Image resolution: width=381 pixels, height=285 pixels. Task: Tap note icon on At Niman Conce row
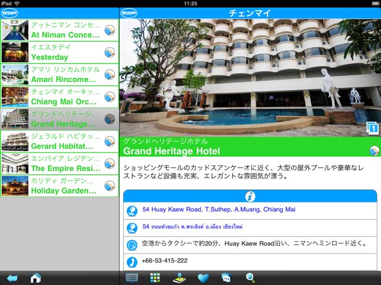110,30
